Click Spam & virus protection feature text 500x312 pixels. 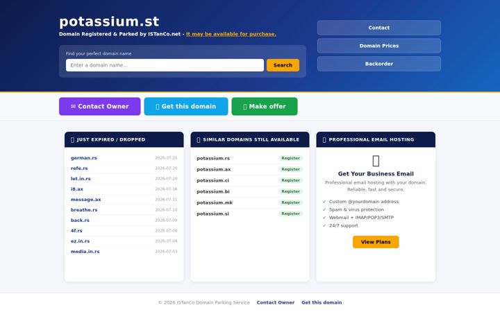click(x=356, y=209)
